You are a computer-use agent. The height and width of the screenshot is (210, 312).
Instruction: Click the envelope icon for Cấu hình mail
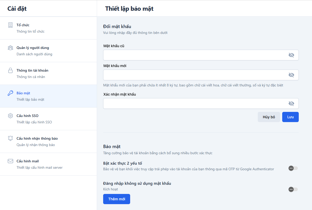pyautogui.click(x=10, y=161)
